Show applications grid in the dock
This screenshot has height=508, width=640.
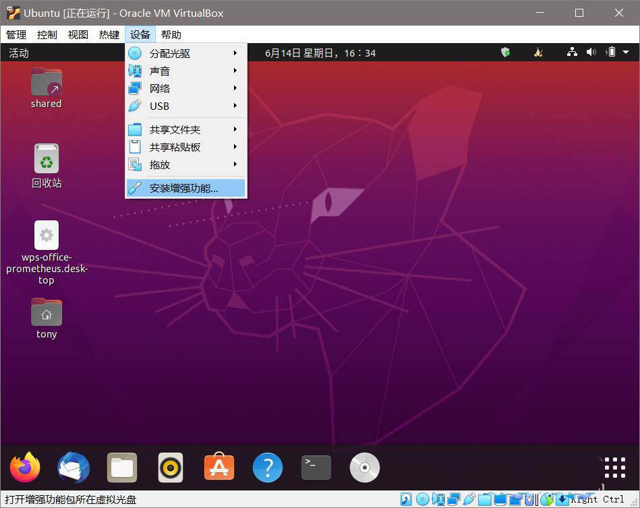(614, 468)
